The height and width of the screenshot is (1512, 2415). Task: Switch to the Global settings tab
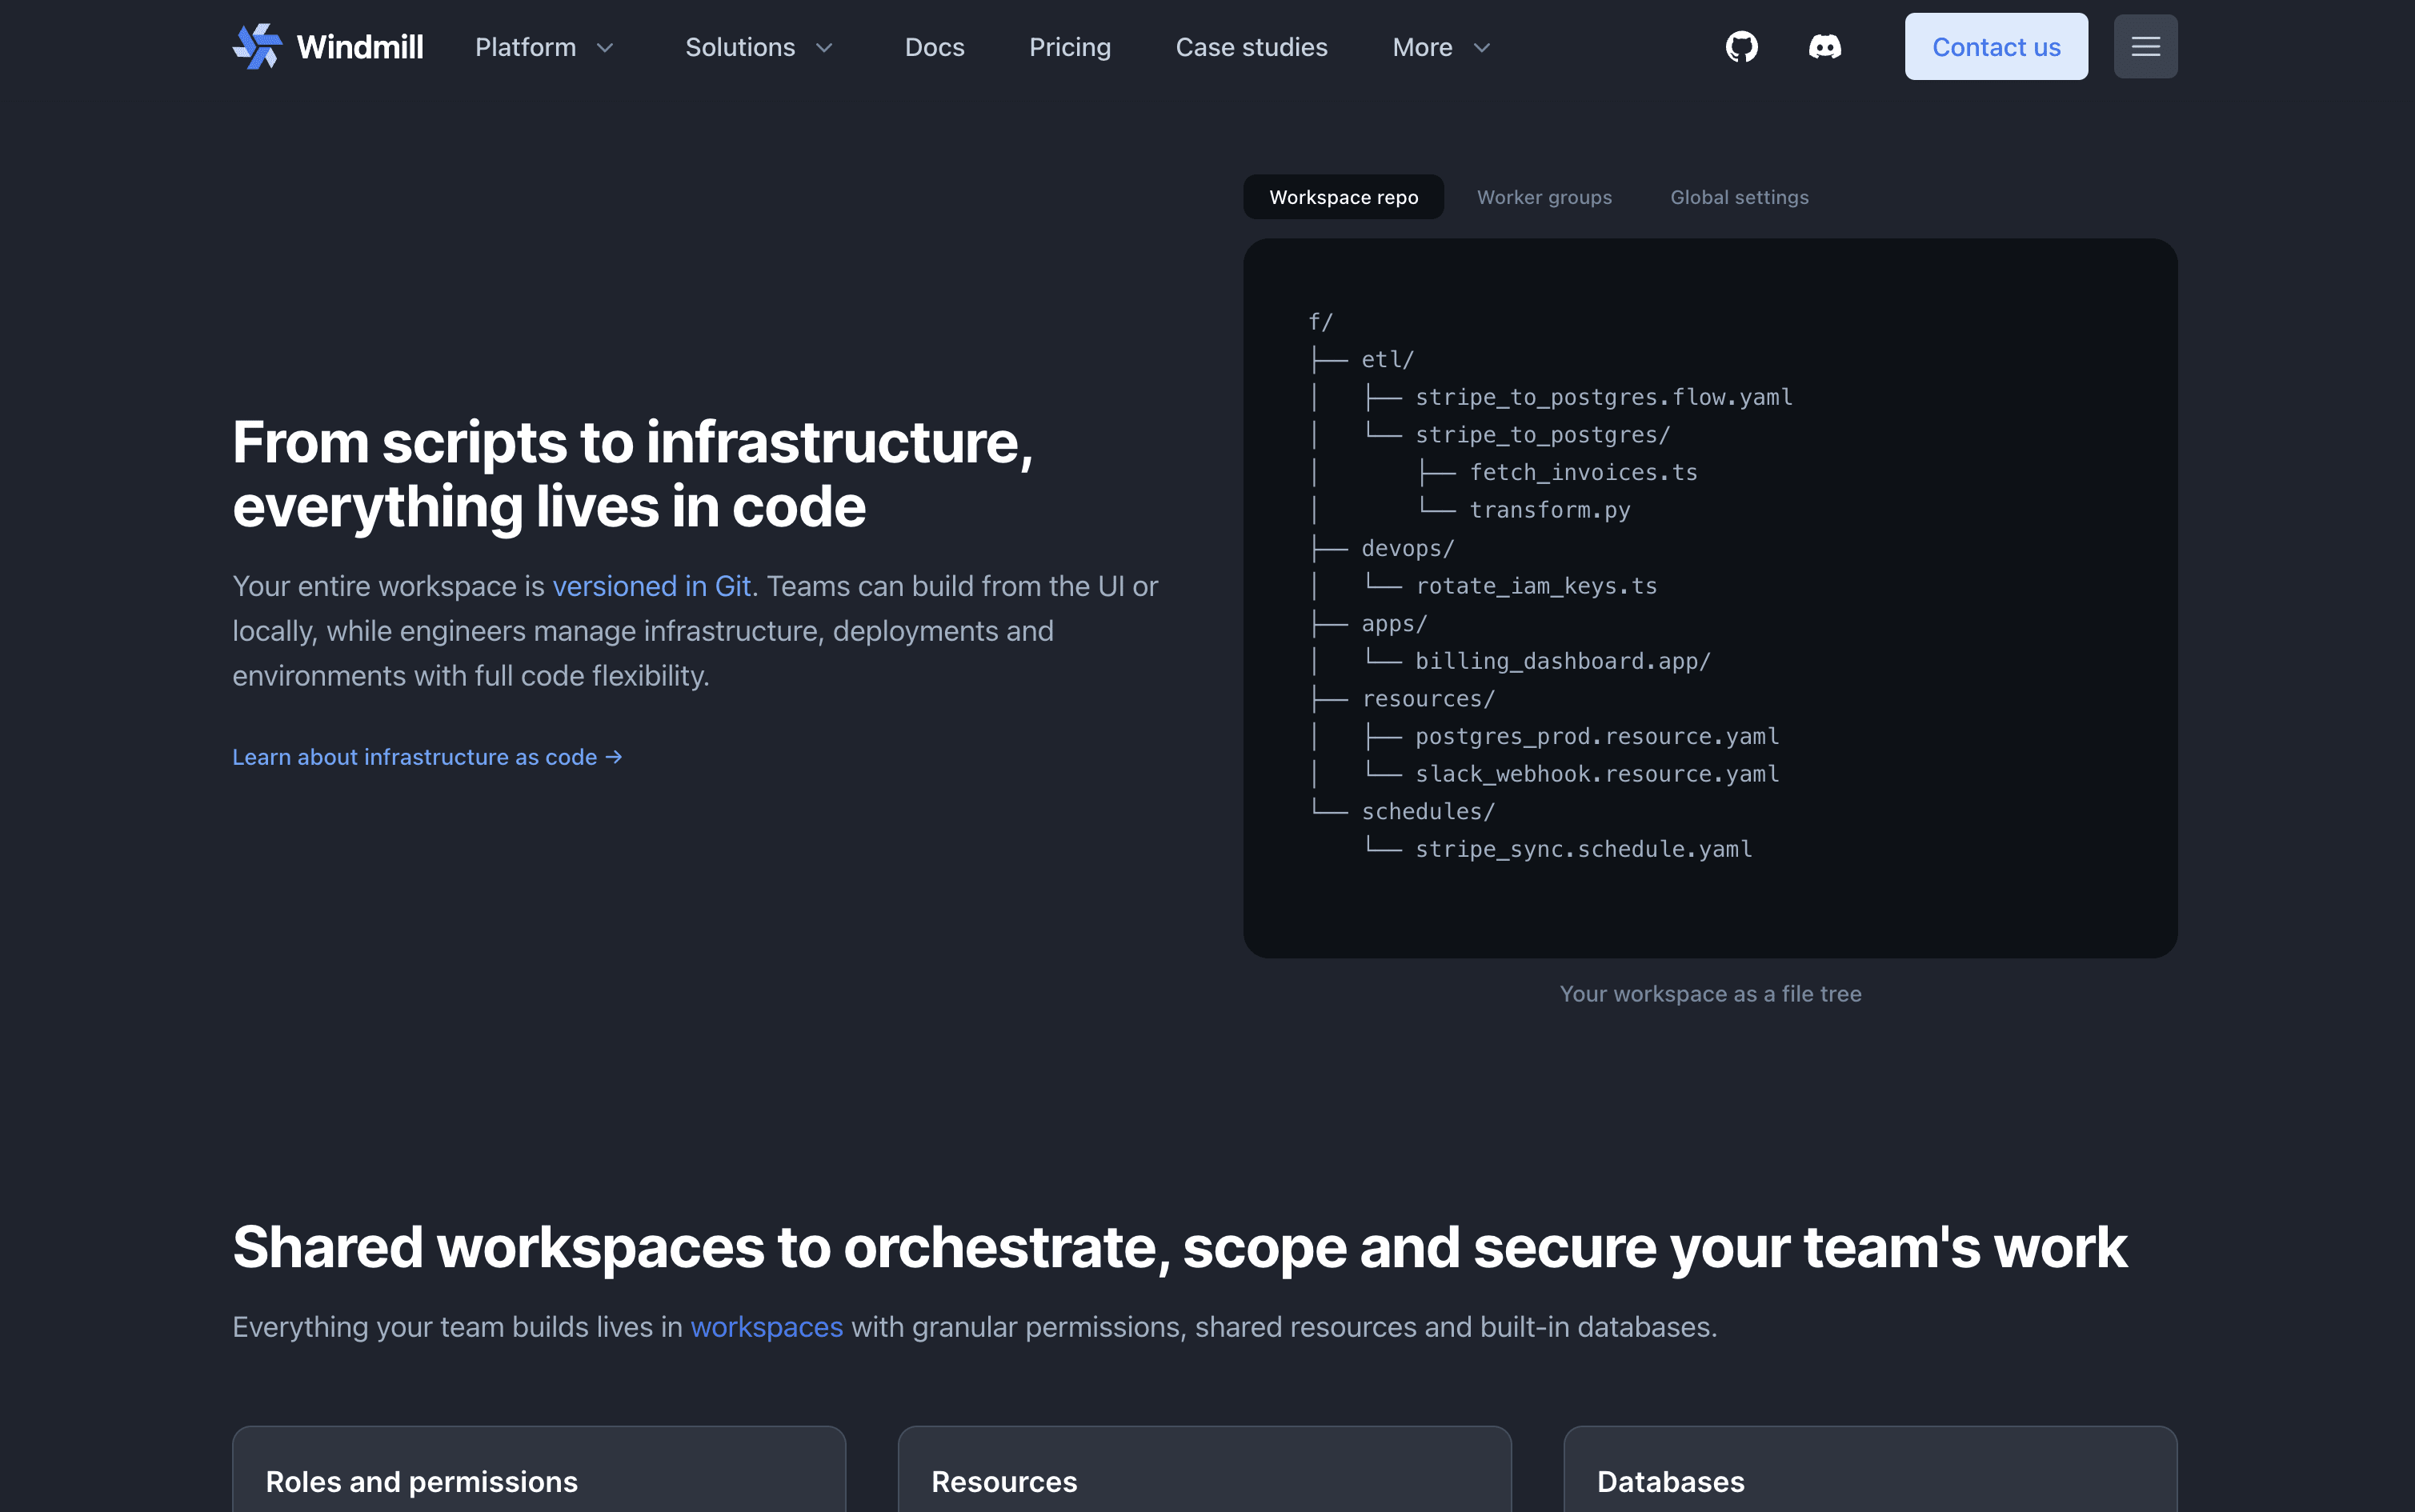[x=1739, y=197]
